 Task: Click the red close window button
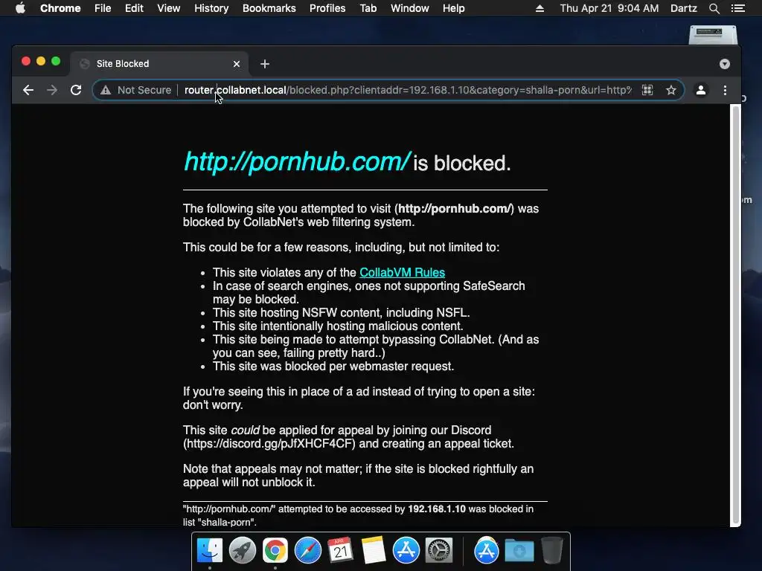pyautogui.click(x=26, y=61)
